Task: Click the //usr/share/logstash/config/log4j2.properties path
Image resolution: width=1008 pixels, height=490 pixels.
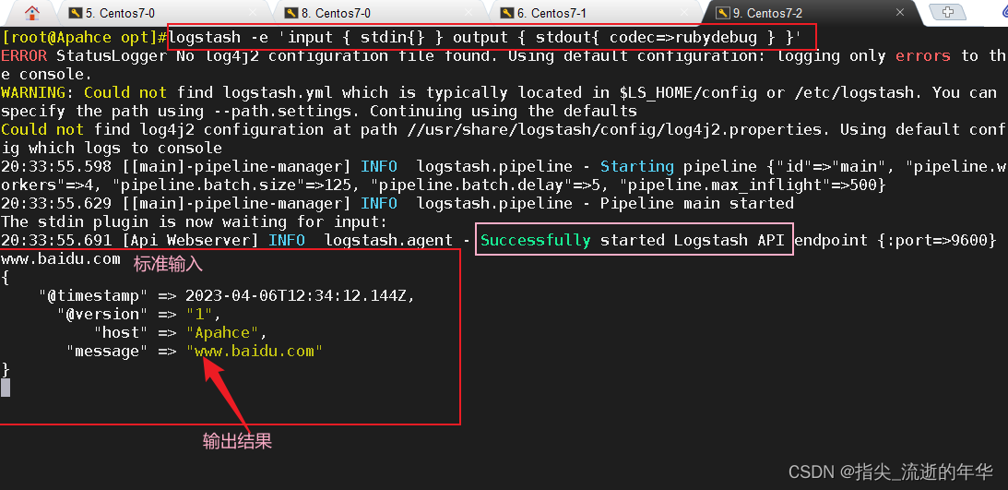Action: tap(613, 130)
